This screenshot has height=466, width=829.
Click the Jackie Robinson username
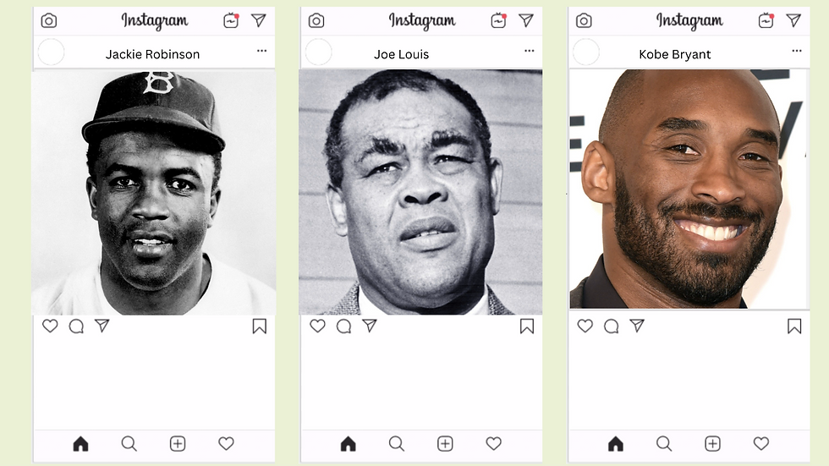pos(153,54)
